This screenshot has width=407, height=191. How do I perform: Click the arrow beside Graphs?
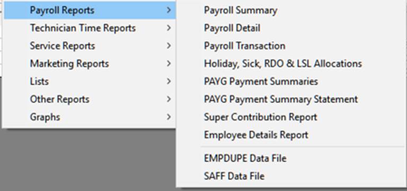tap(169, 117)
